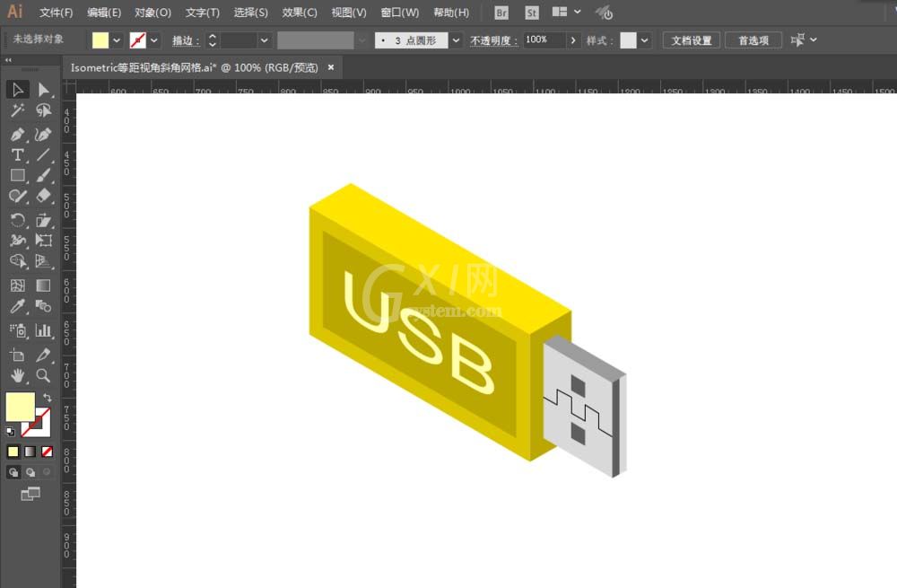
Task: Select the Pen tool
Action: [17, 134]
